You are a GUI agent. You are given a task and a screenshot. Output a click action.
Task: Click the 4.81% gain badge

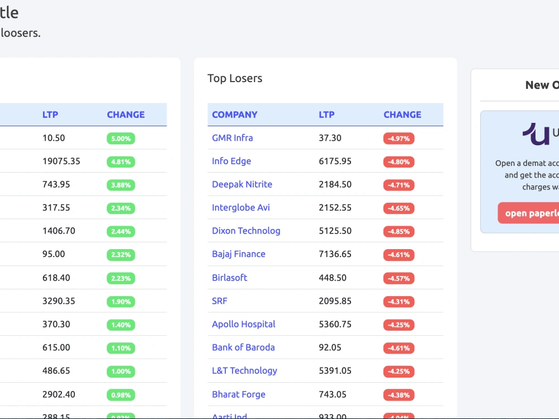(121, 162)
